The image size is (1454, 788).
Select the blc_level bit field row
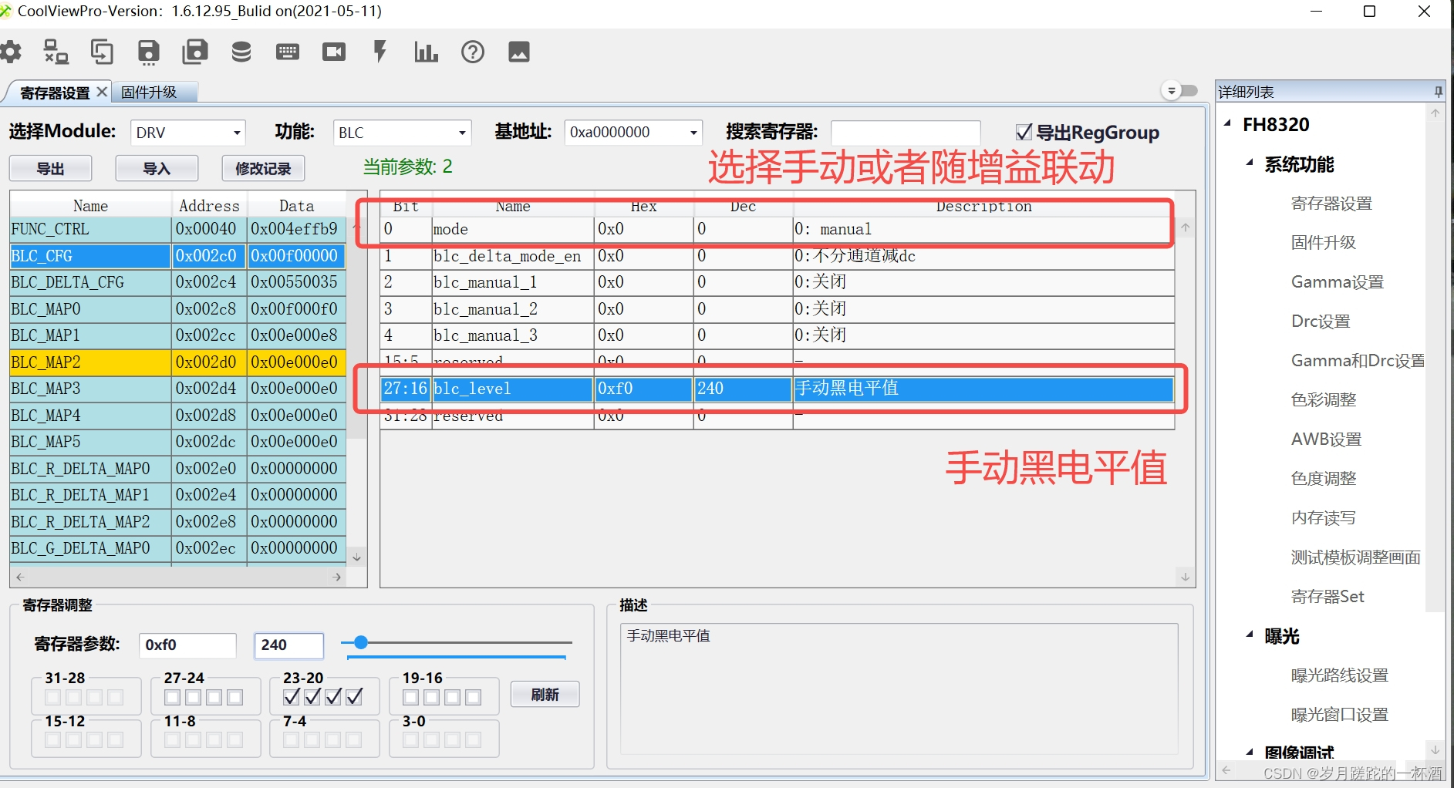[778, 389]
